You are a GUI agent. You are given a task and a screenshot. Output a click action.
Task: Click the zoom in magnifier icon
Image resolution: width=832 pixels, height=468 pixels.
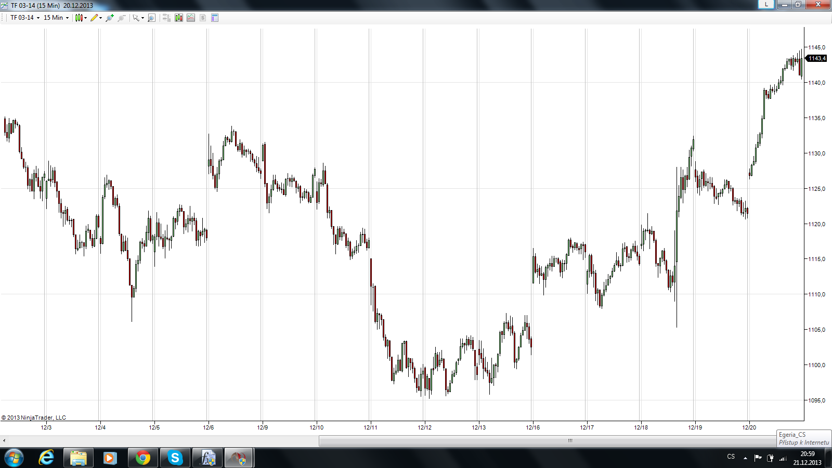pyautogui.click(x=109, y=18)
